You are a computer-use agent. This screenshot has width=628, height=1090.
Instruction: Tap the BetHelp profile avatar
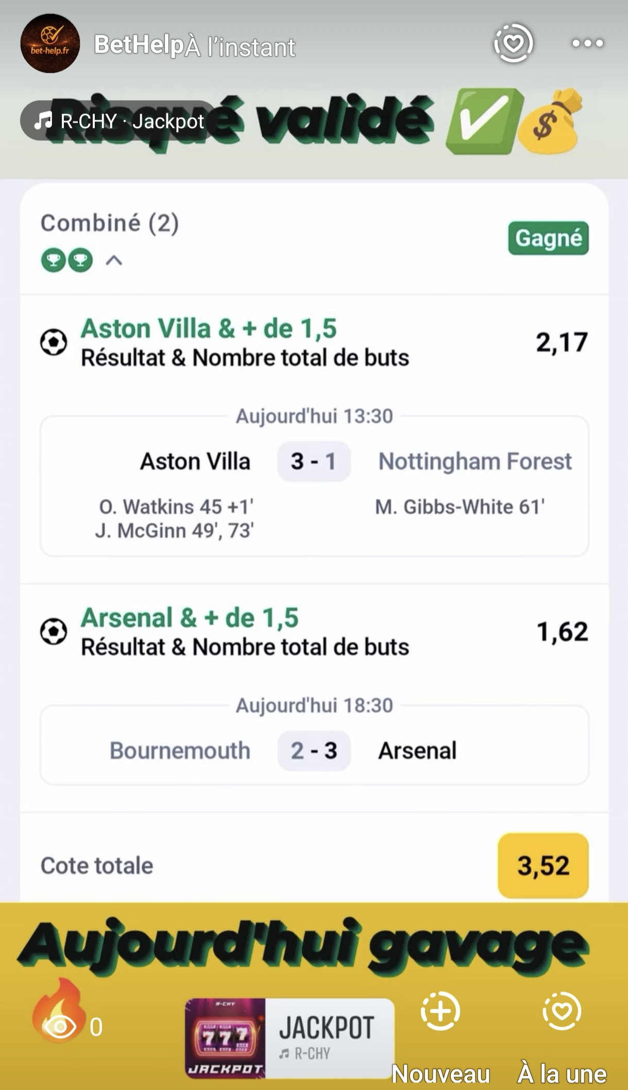tap(50, 43)
